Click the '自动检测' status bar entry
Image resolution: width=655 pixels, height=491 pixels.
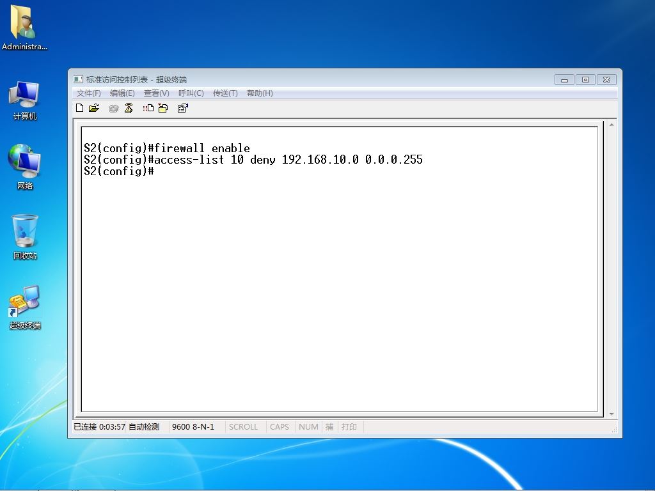pos(144,426)
